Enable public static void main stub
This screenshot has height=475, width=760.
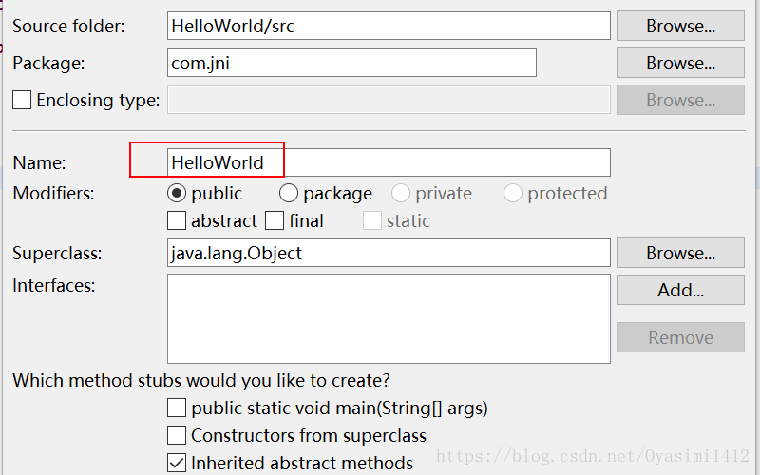[x=177, y=408]
